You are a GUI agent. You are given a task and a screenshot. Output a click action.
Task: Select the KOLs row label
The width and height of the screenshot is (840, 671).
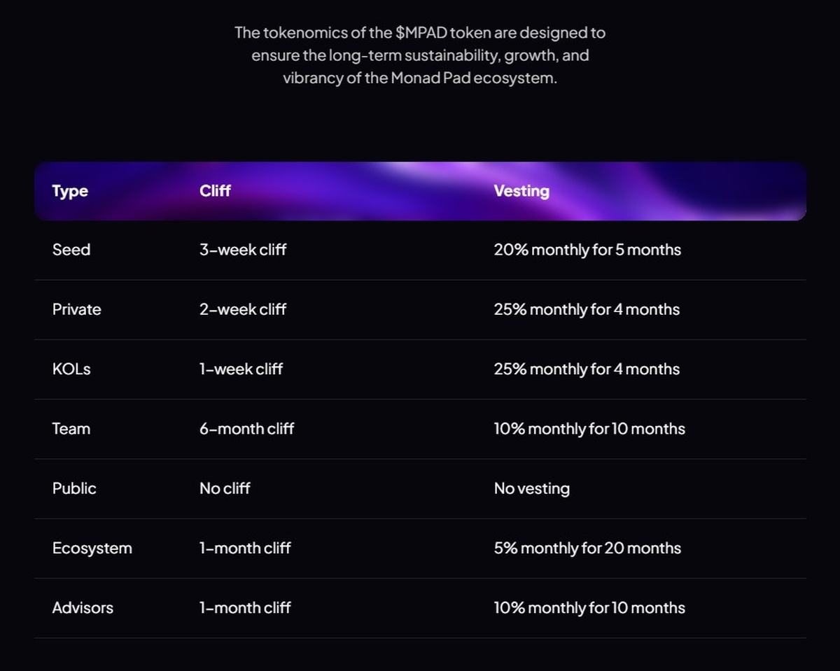tap(71, 369)
